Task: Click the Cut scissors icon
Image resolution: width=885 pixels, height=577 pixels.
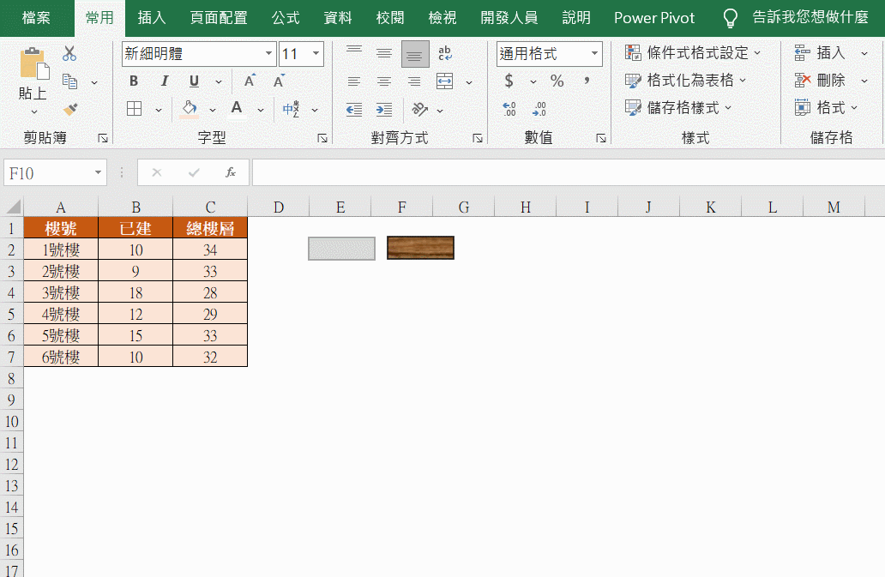Action: tap(69, 54)
